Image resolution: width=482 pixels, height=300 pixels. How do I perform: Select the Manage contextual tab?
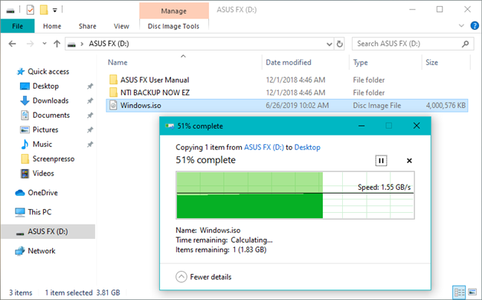point(173,10)
